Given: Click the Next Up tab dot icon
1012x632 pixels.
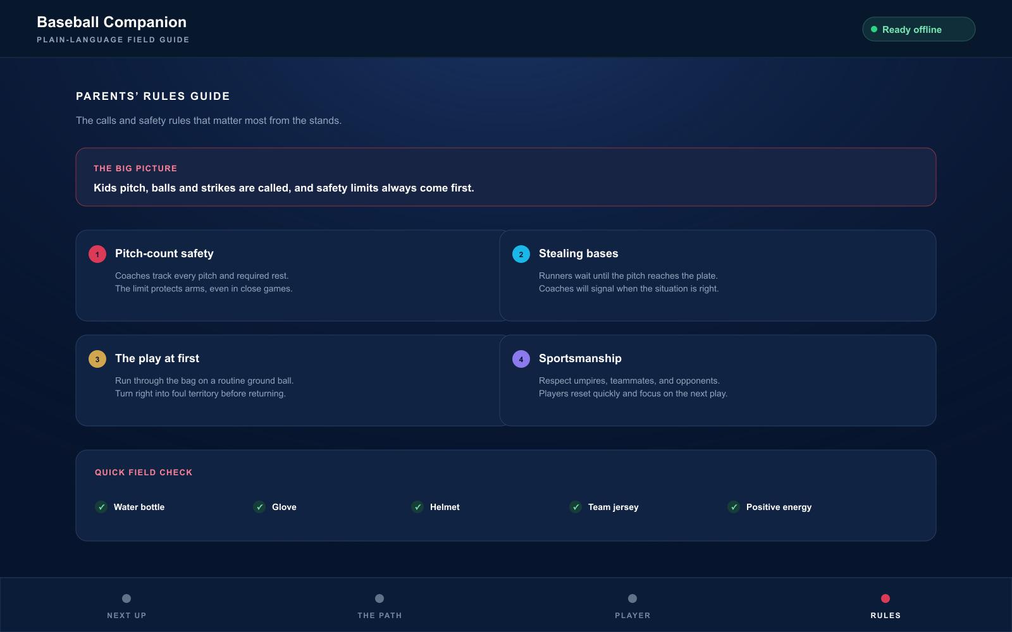Looking at the screenshot, I should (x=126, y=599).
